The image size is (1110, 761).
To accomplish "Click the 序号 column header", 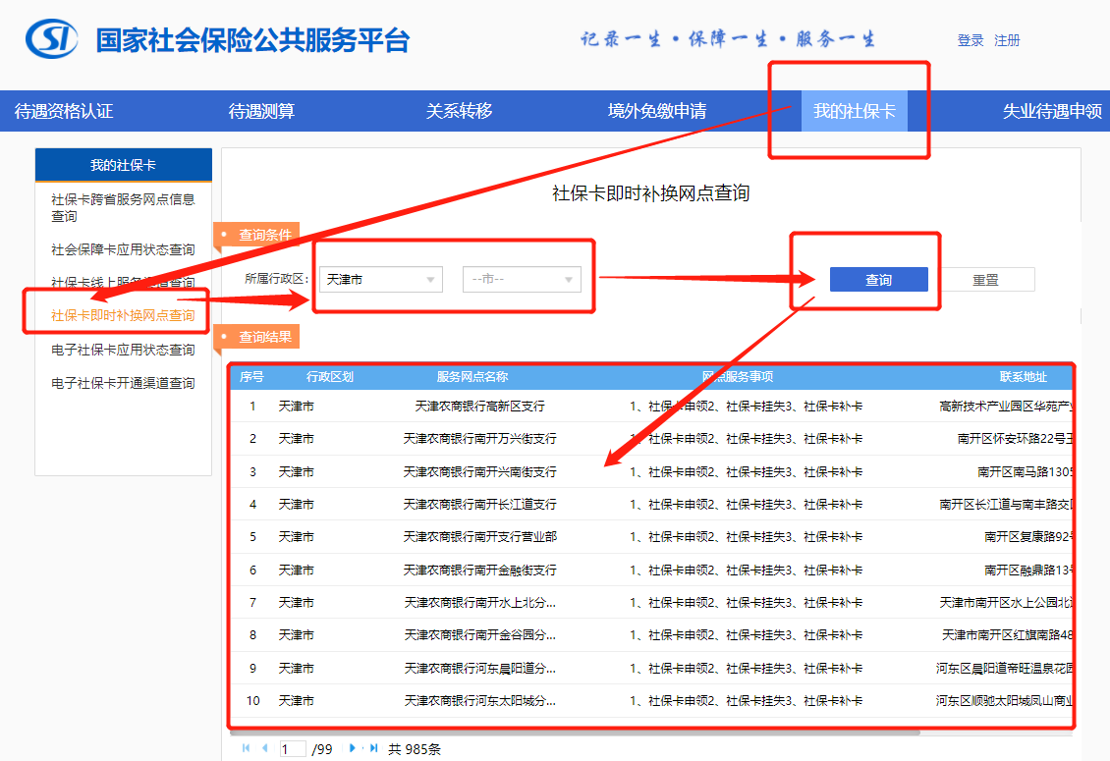I will [x=251, y=377].
